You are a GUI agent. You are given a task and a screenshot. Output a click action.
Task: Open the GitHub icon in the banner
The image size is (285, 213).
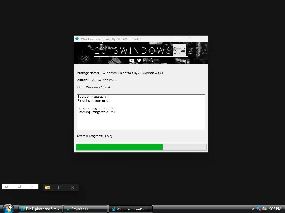coord(151,60)
